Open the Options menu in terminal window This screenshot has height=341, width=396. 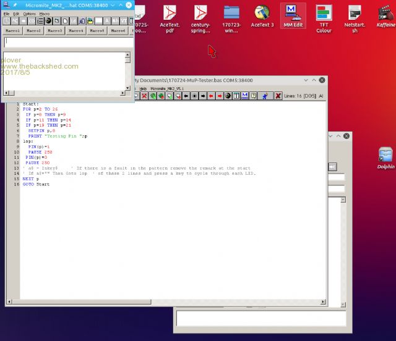point(30,14)
